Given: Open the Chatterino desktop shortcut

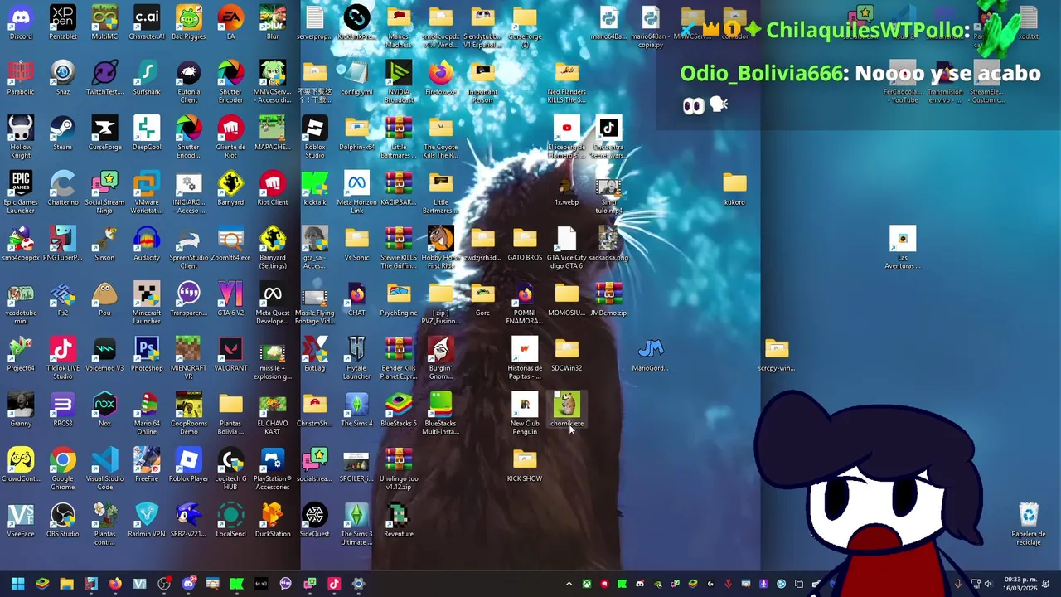Looking at the screenshot, I should 63,188.
